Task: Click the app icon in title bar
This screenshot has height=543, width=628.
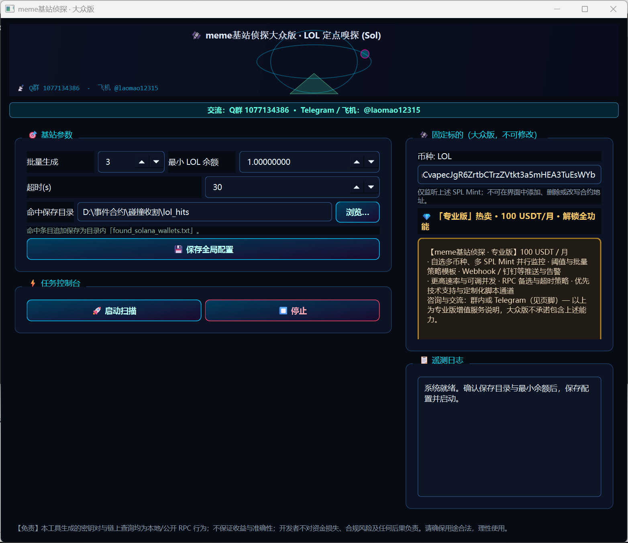Action: point(10,9)
